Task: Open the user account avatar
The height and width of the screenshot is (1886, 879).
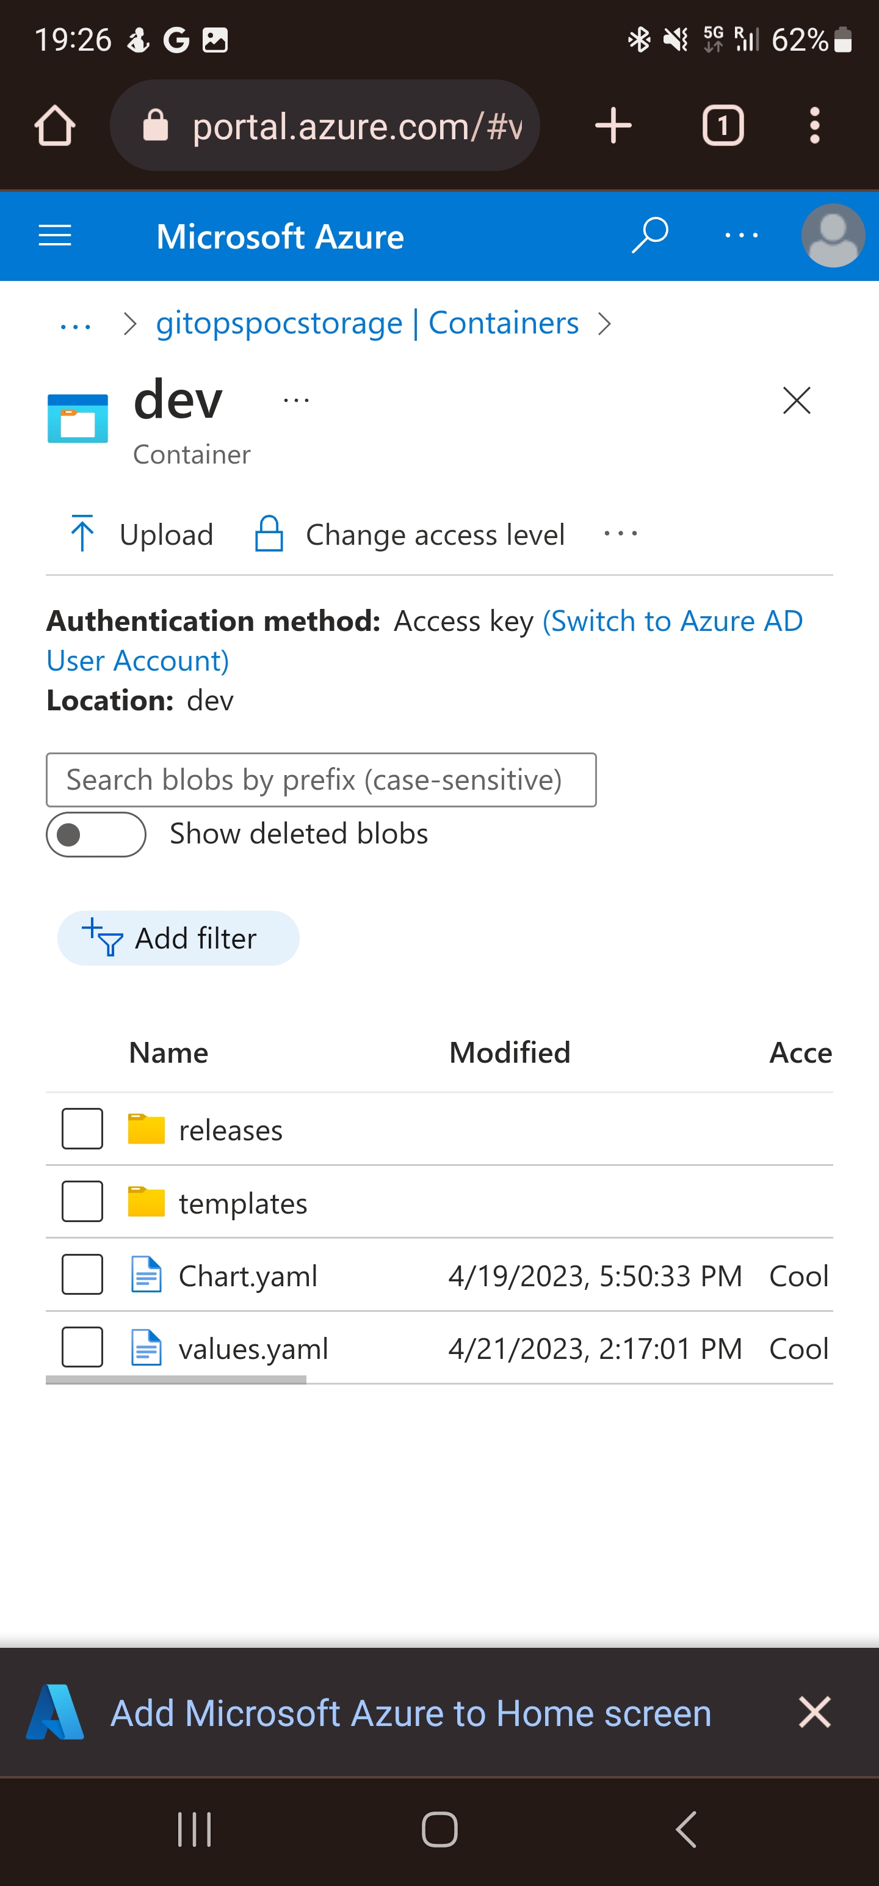Action: [x=833, y=236]
